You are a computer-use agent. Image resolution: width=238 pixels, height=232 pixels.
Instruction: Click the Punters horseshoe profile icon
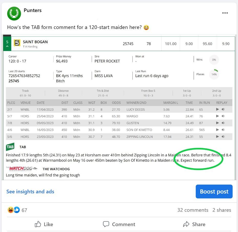[14, 14]
